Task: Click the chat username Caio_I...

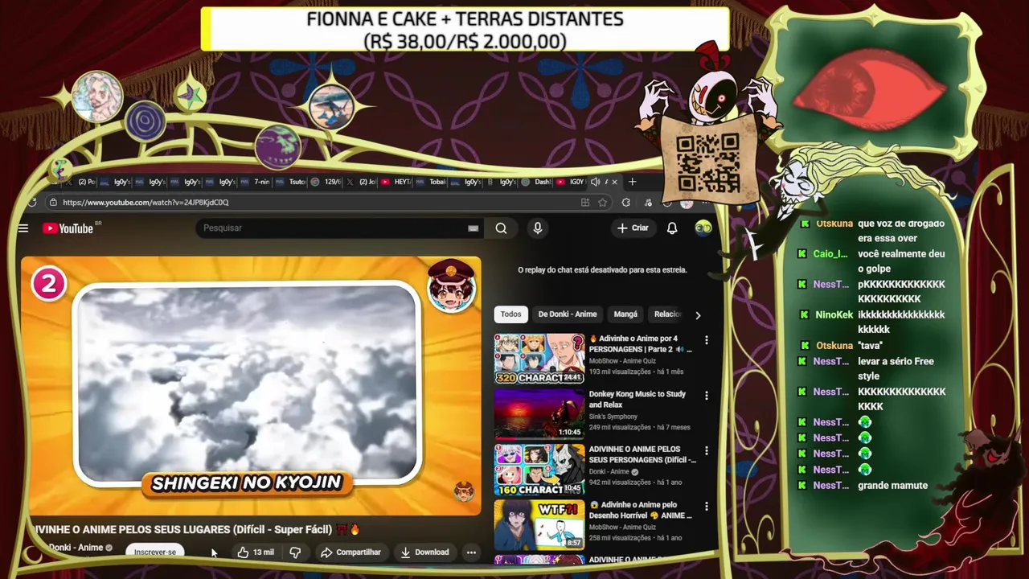Action: click(830, 254)
